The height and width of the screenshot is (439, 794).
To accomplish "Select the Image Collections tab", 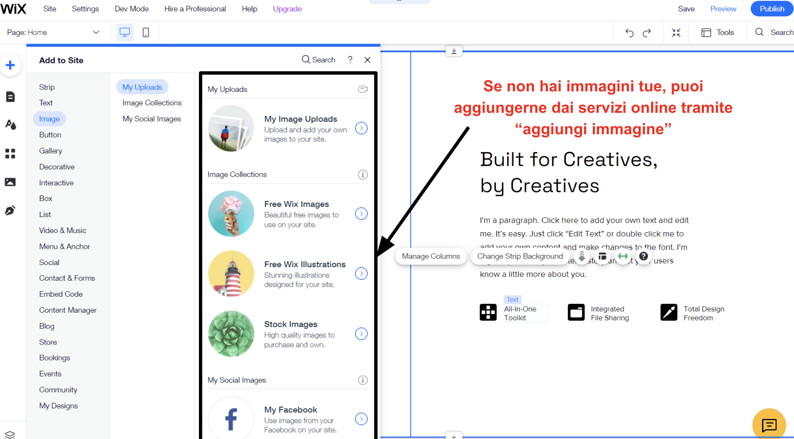I will point(152,103).
